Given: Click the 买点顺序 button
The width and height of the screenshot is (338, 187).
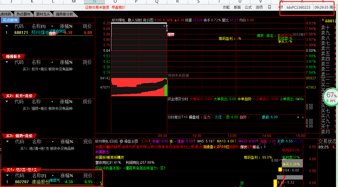Looking at the screenshot, I should tap(10, 20).
